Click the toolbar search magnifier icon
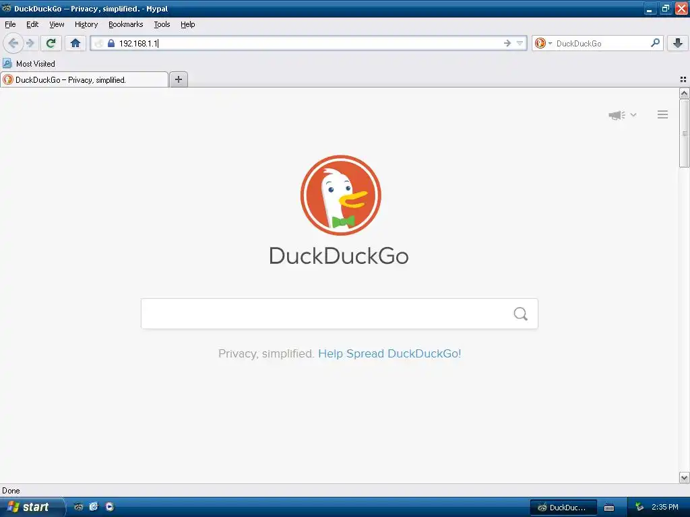Viewport: 690px width, 517px height. (655, 43)
